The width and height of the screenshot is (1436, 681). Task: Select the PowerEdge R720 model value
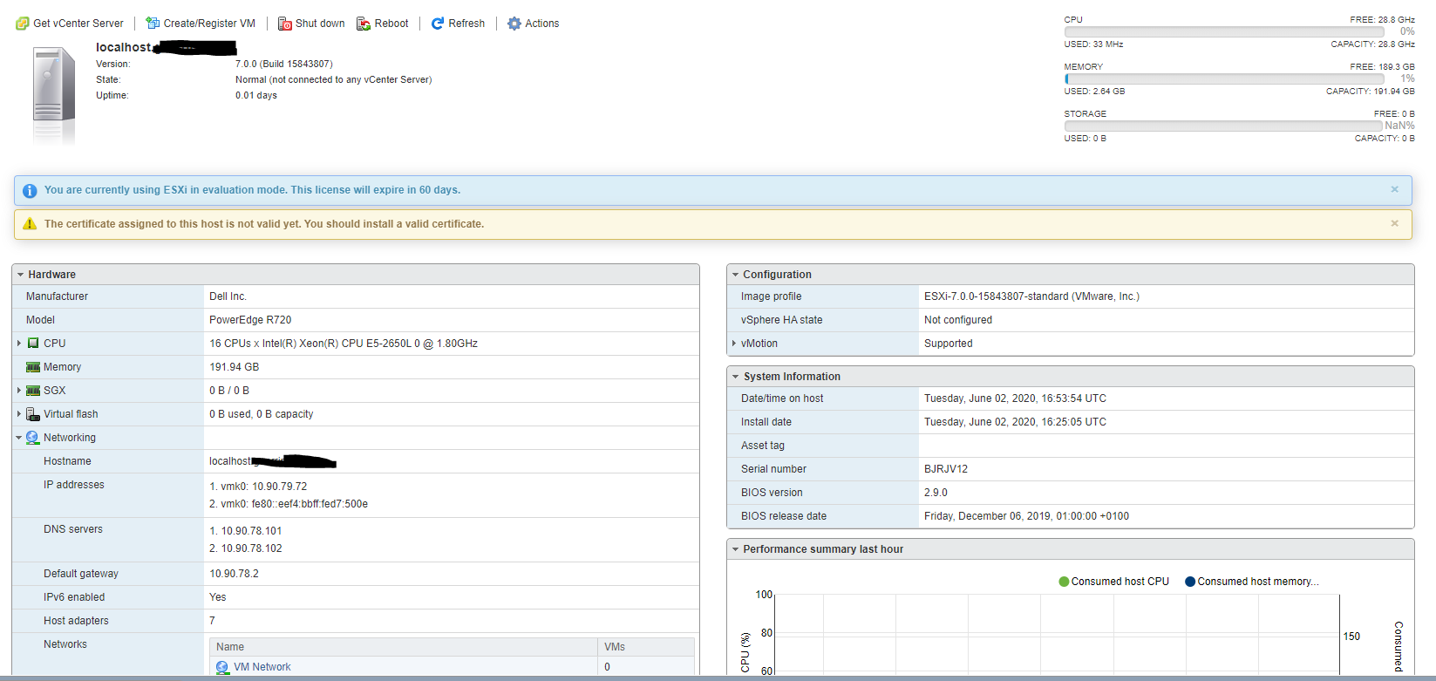(250, 320)
